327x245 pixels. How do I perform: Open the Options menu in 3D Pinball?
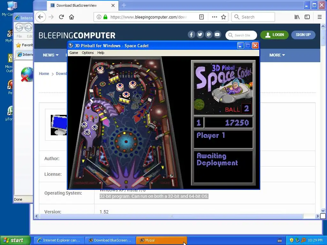[x=87, y=53]
